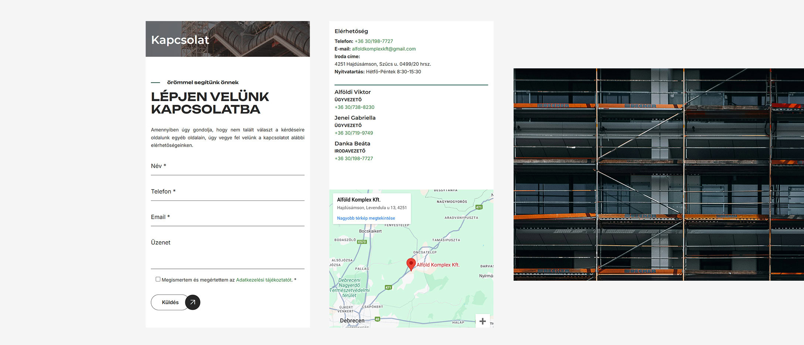Zoom in the map with plus button
The image size is (804, 345).
[483, 321]
